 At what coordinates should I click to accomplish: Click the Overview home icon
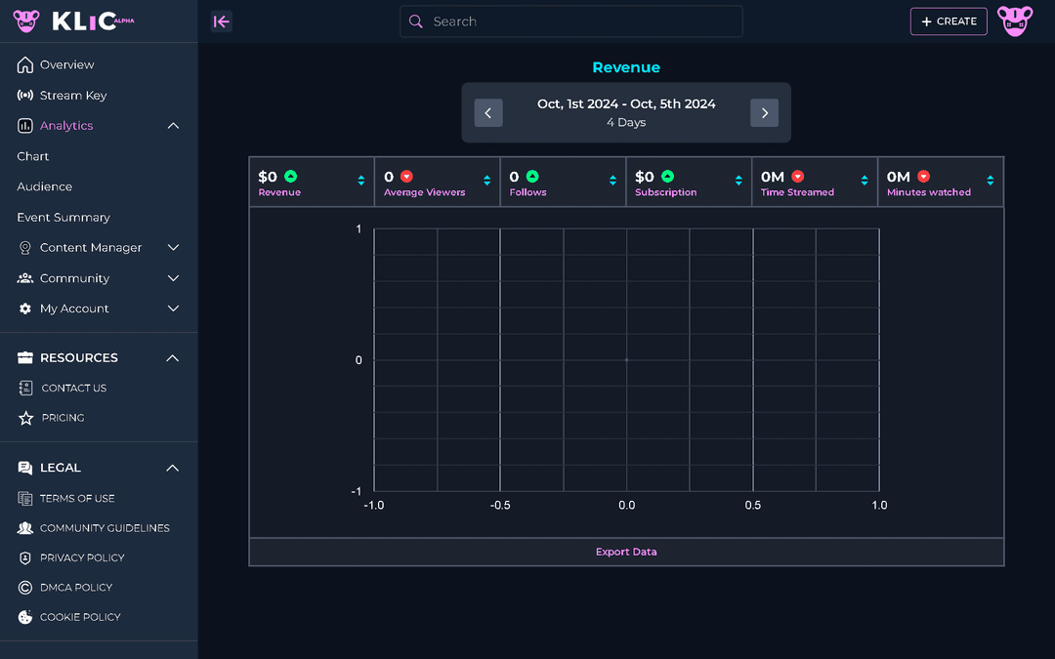click(25, 65)
